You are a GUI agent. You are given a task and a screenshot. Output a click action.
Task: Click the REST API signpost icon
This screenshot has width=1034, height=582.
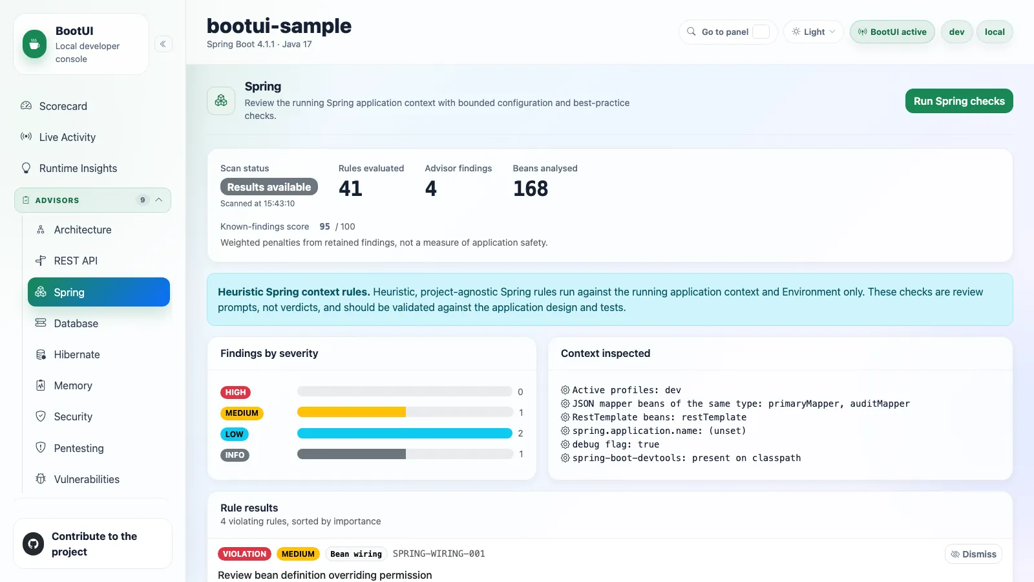point(41,261)
